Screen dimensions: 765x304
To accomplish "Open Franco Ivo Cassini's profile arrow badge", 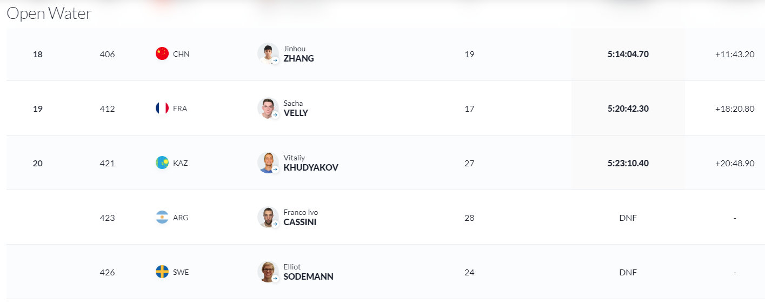I will [275, 224].
